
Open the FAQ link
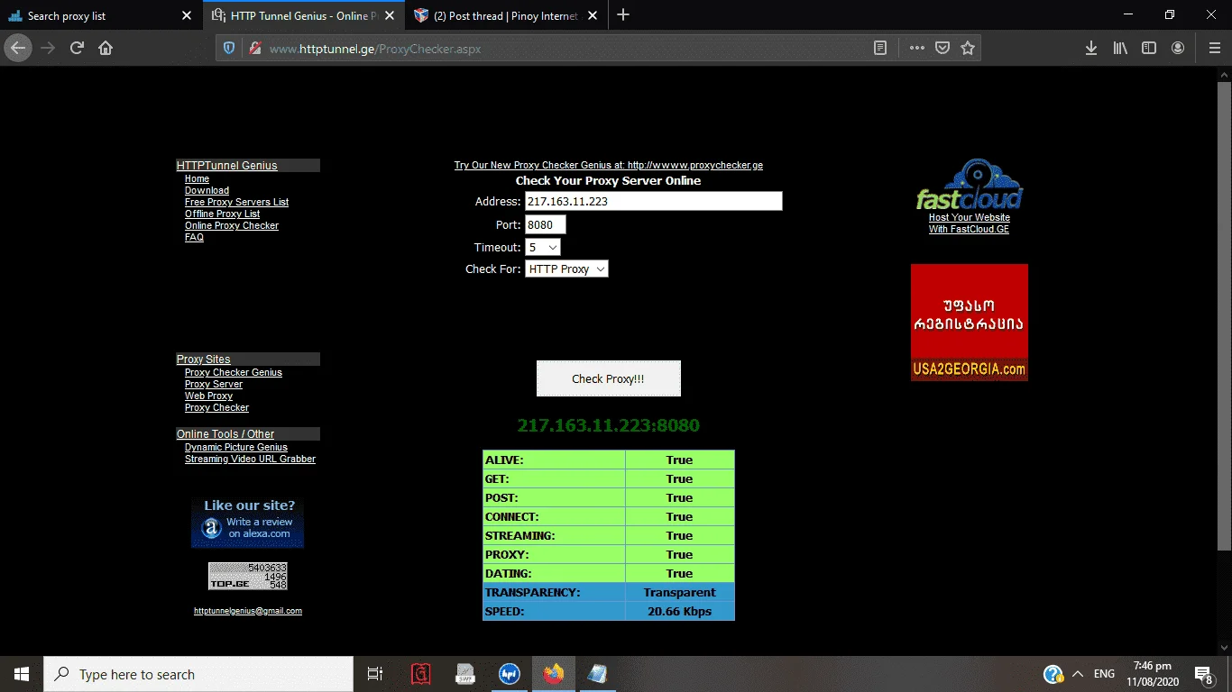194,238
